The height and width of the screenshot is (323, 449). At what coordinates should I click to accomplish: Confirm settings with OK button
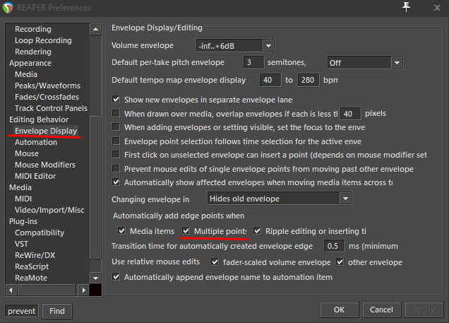tap(340, 310)
